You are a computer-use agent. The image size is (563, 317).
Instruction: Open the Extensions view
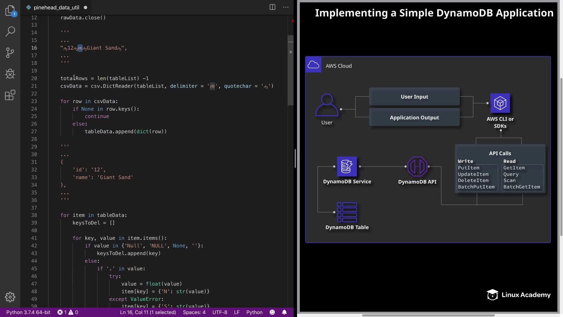coord(10,95)
